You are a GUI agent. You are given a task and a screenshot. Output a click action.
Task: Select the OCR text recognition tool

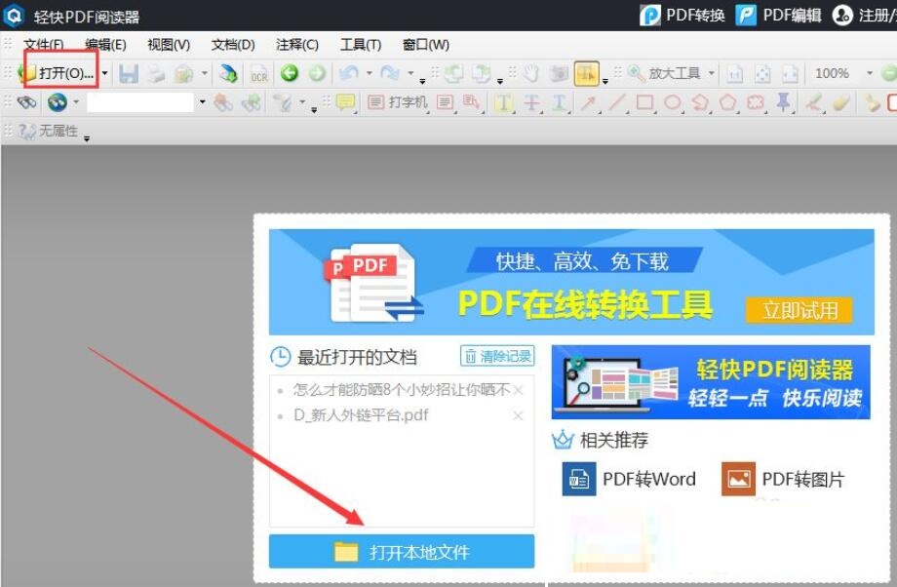pos(258,73)
